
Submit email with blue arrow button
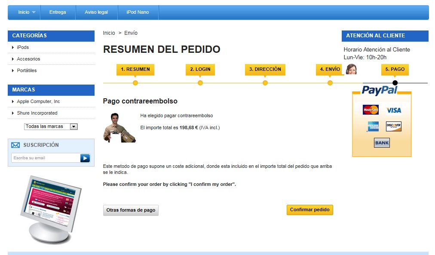pyautogui.click(x=85, y=158)
